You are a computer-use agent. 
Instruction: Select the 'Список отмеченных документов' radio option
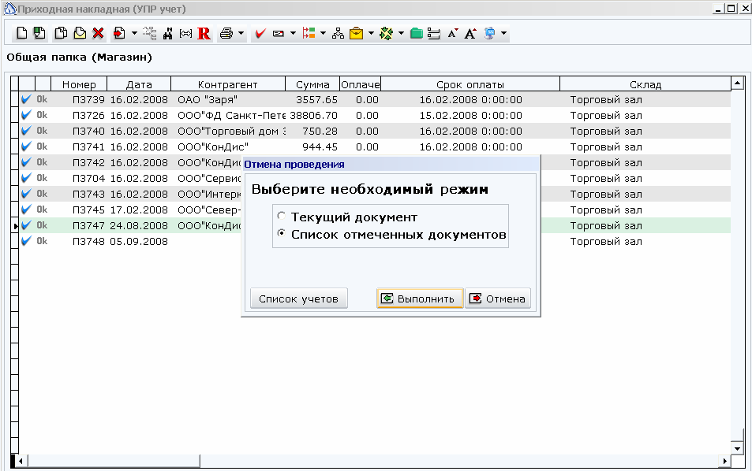282,234
